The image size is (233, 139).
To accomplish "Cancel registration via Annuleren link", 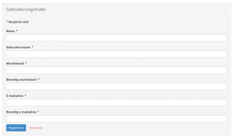I will (x=36, y=128).
